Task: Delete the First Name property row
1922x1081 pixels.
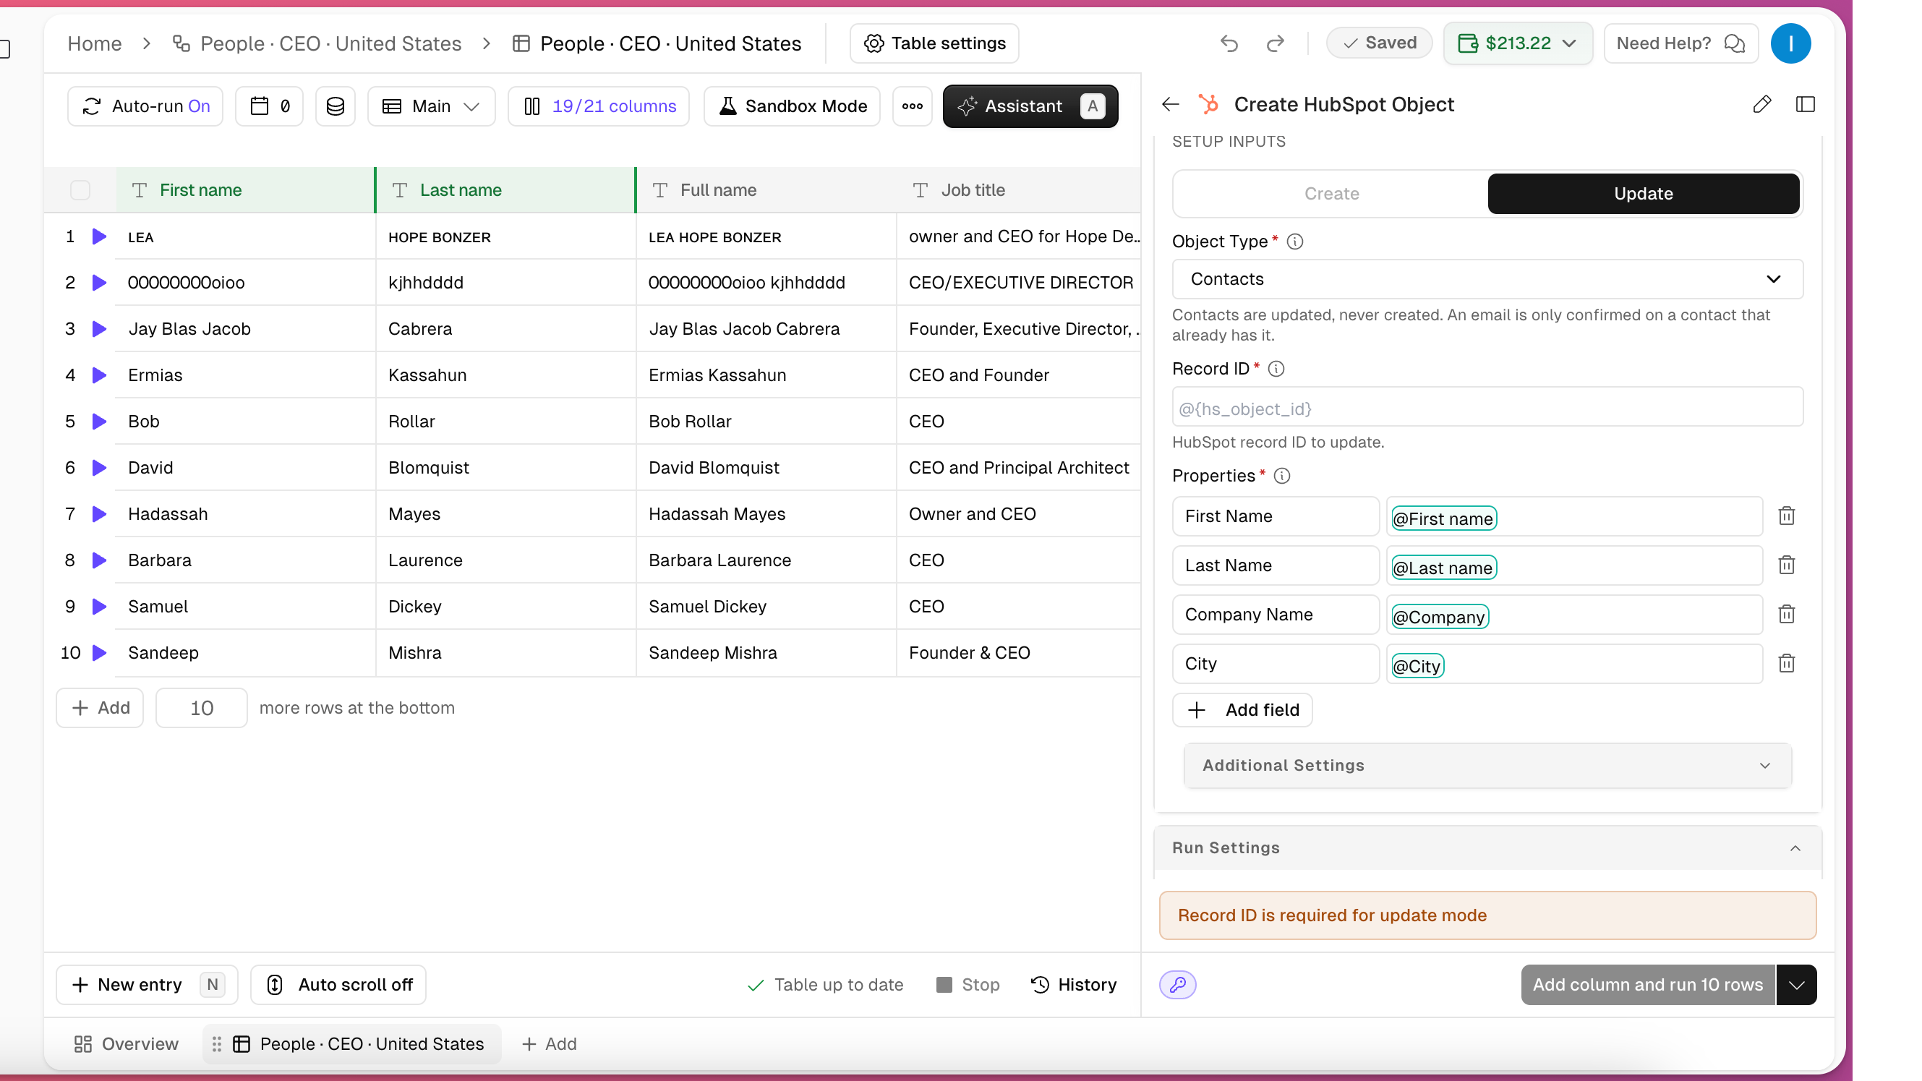Action: [x=1786, y=516]
